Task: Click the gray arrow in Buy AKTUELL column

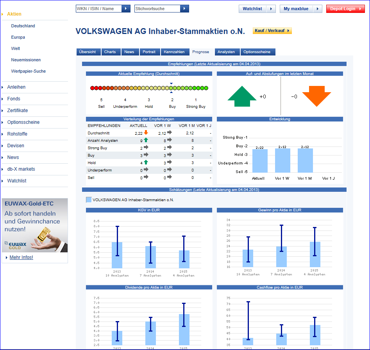Action: pos(146,154)
